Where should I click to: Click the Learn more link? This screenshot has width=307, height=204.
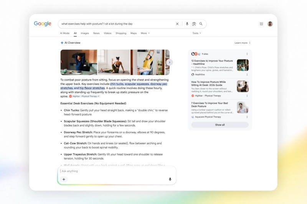coord(241,43)
